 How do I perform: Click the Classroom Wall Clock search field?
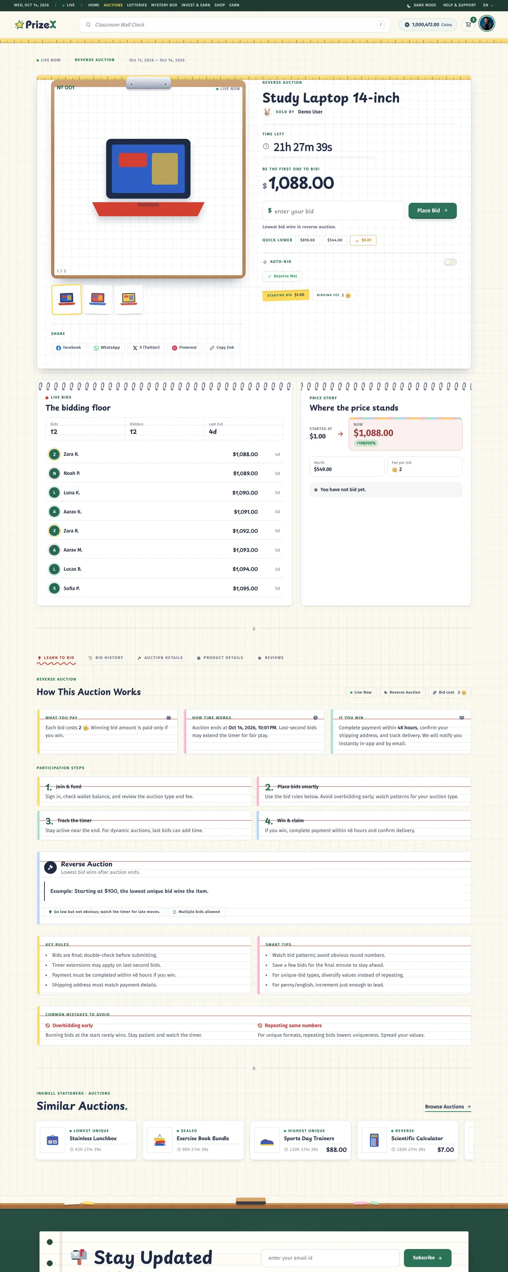click(x=234, y=25)
